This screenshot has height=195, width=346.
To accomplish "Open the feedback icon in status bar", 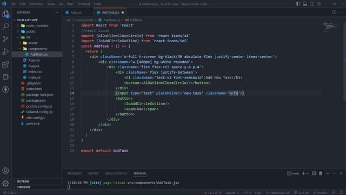I will tap(334, 193).
